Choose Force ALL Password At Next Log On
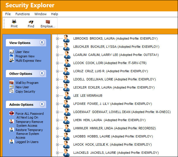 (30, 115)
